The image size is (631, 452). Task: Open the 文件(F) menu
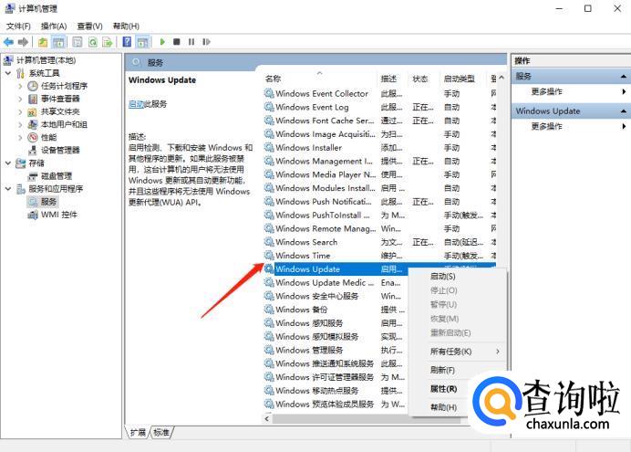(x=18, y=26)
